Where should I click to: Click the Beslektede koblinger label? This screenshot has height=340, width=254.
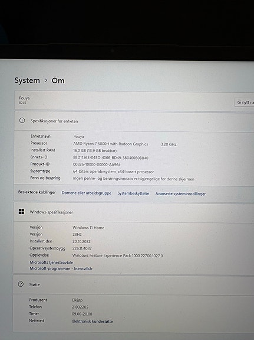click(37, 192)
